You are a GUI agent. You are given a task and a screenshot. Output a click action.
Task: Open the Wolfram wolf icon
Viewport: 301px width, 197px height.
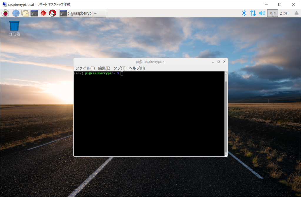(x=53, y=13)
